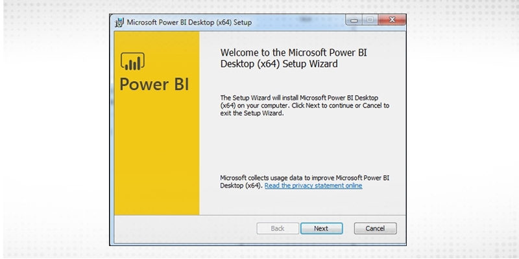Click the Next button
The image size is (519, 259).
[321, 229]
